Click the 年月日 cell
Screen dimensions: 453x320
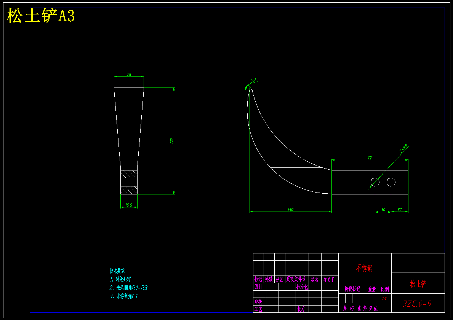pos(329,279)
